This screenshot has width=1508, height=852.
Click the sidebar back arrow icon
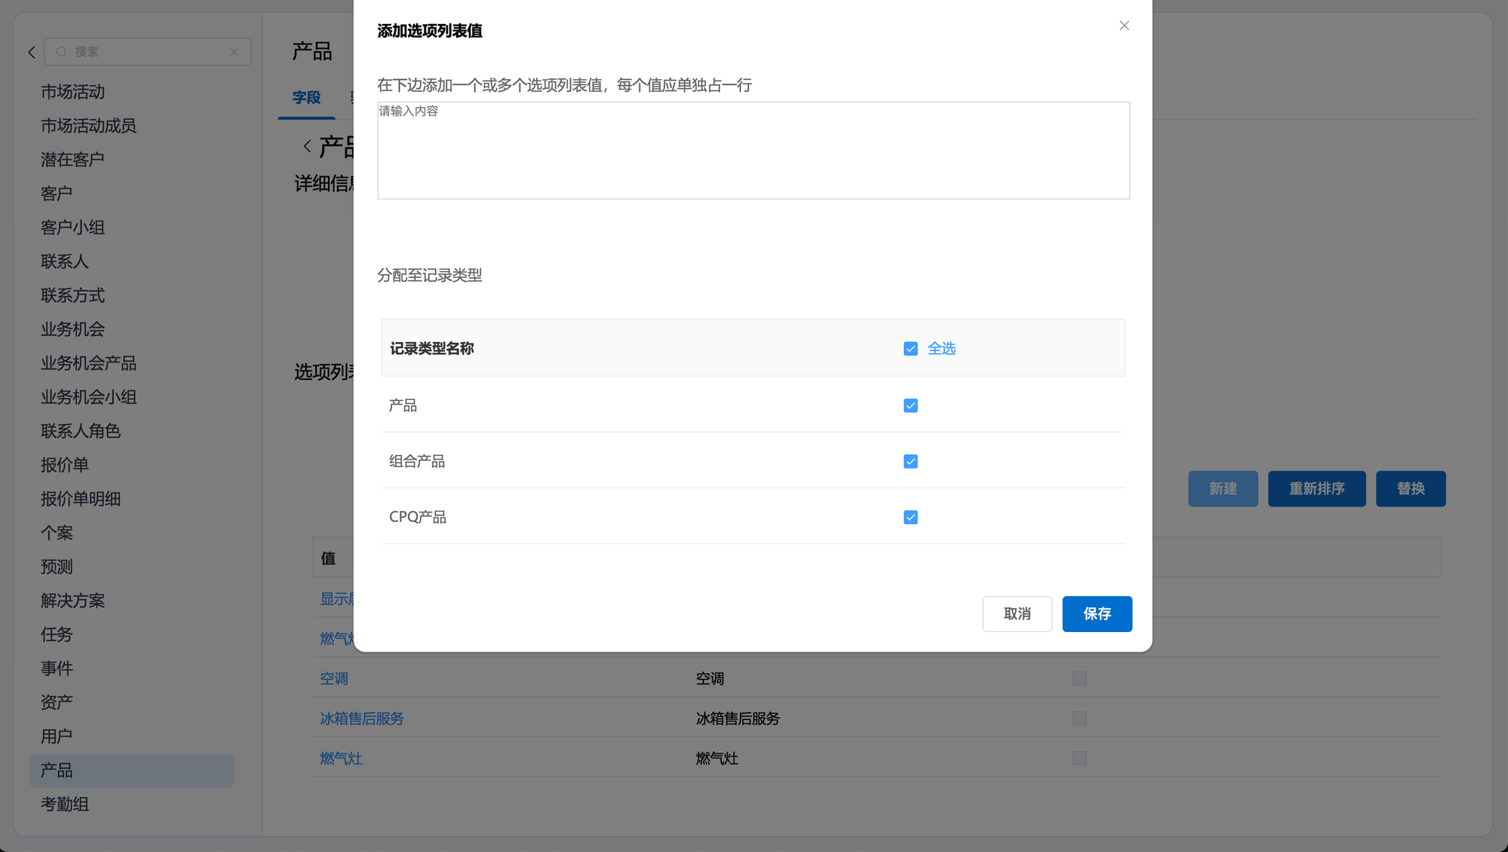click(32, 52)
